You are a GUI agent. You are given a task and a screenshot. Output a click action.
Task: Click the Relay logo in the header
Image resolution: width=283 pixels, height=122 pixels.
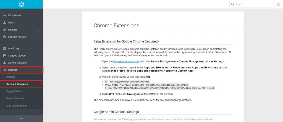coord(22,4)
